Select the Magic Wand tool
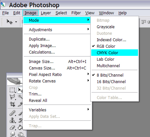 pyautogui.click(x=20, y=96)
